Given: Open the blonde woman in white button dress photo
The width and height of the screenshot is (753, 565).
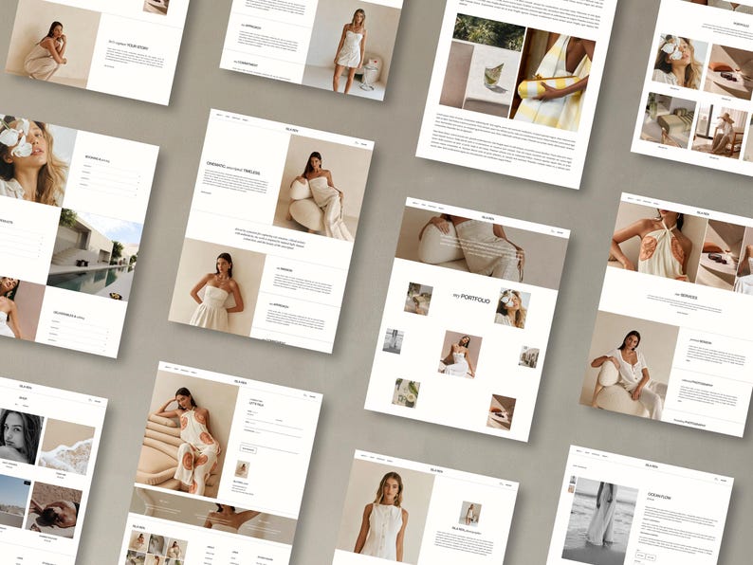Looking at the screenshot, I should 382,511.
